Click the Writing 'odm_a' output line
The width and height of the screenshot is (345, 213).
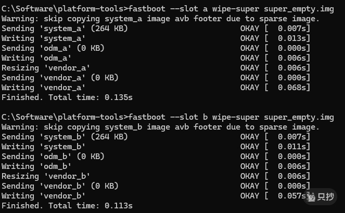coord(36,58)
